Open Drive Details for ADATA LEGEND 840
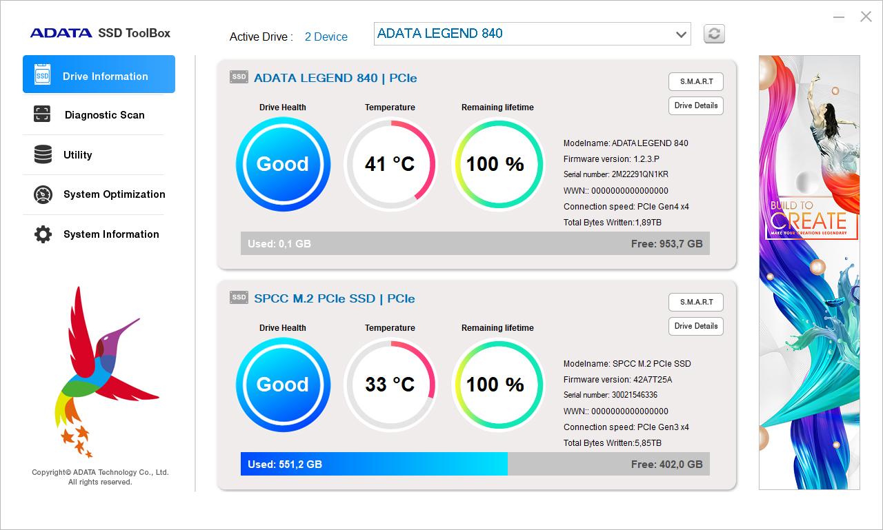Screen dimensions: 883x530 pyautogui.click(x=696, y=105)
